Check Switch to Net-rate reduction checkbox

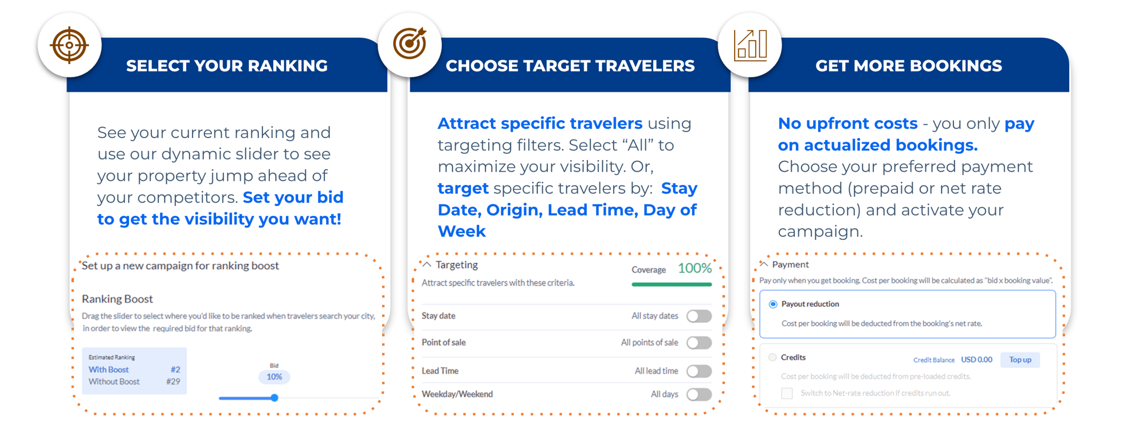point(787,393)
